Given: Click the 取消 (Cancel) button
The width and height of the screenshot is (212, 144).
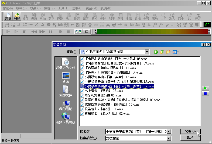Looking at the screenshot, I should pyautogui.click(x=190, y=138).
